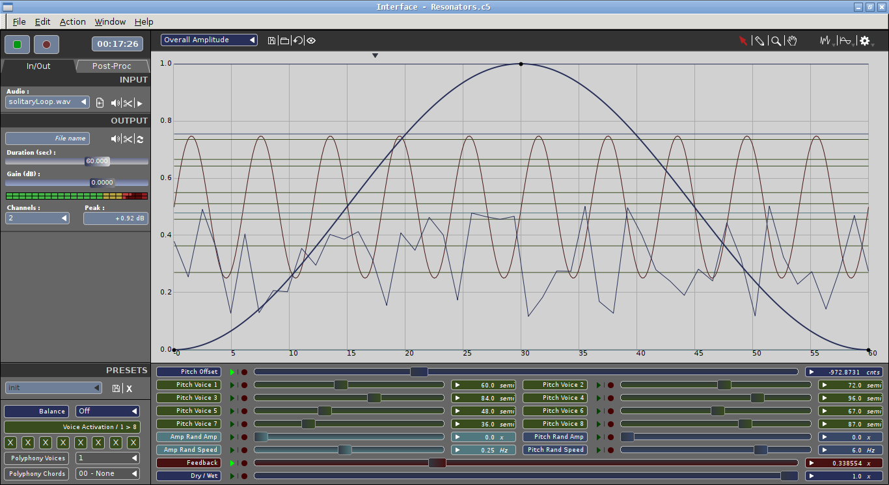Open the Channels dropdown showing 2
This screenshot has width=889, height=485.
[37, 218]
